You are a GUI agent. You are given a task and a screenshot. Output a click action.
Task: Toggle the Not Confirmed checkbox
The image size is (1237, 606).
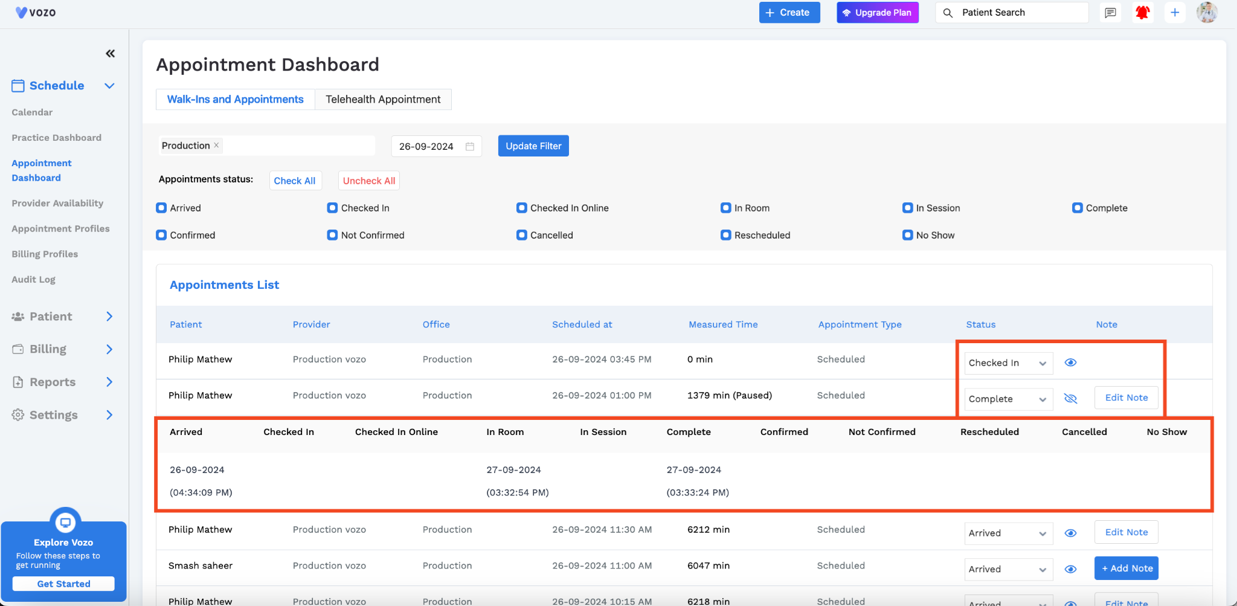coord(332,235)
